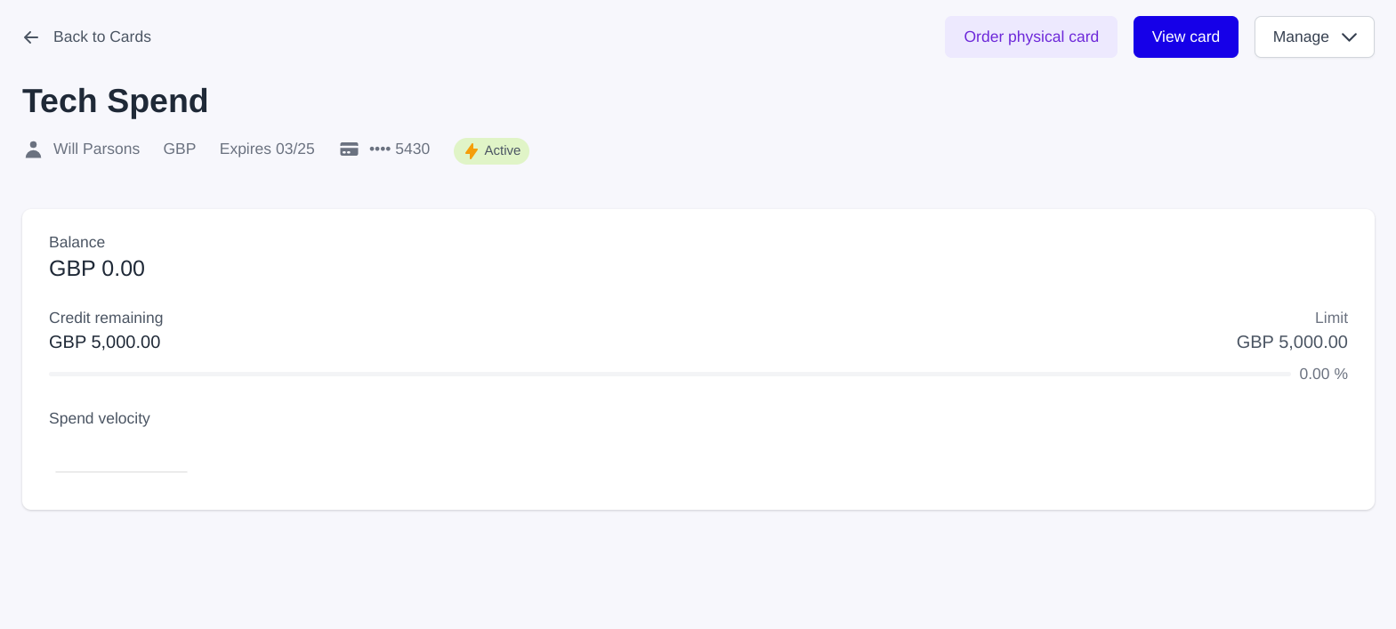Click the Spend velocity chart line
This screenshot has width=1396, height=629.
point(121,472)
